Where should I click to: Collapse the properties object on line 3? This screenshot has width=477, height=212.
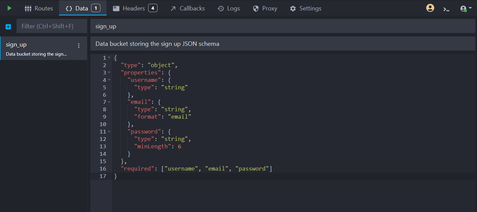click(x=109, y=72)
